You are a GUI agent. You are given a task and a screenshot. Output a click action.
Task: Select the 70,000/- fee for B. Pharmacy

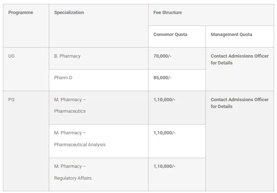click(162, 56)
